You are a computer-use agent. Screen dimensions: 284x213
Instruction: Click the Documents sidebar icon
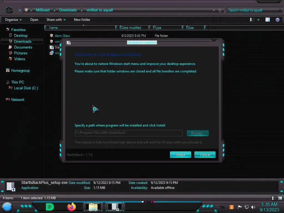point(11,47)
